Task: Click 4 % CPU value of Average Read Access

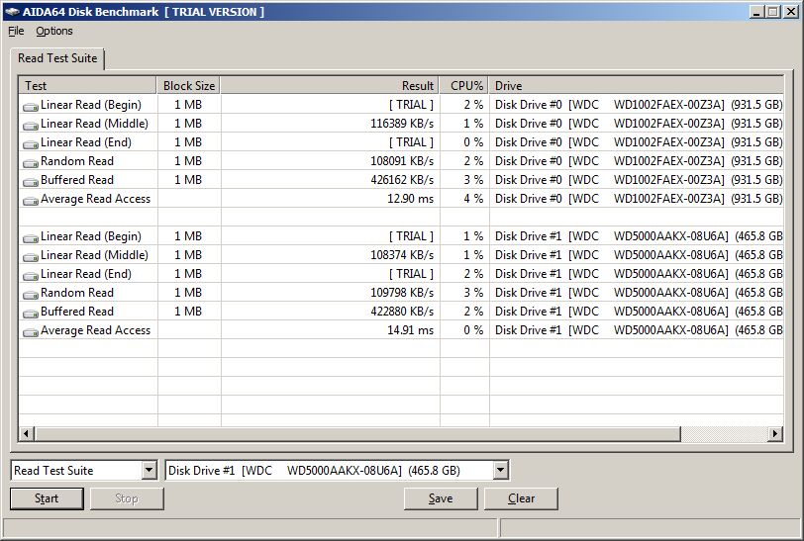Action: coord(473,199)
